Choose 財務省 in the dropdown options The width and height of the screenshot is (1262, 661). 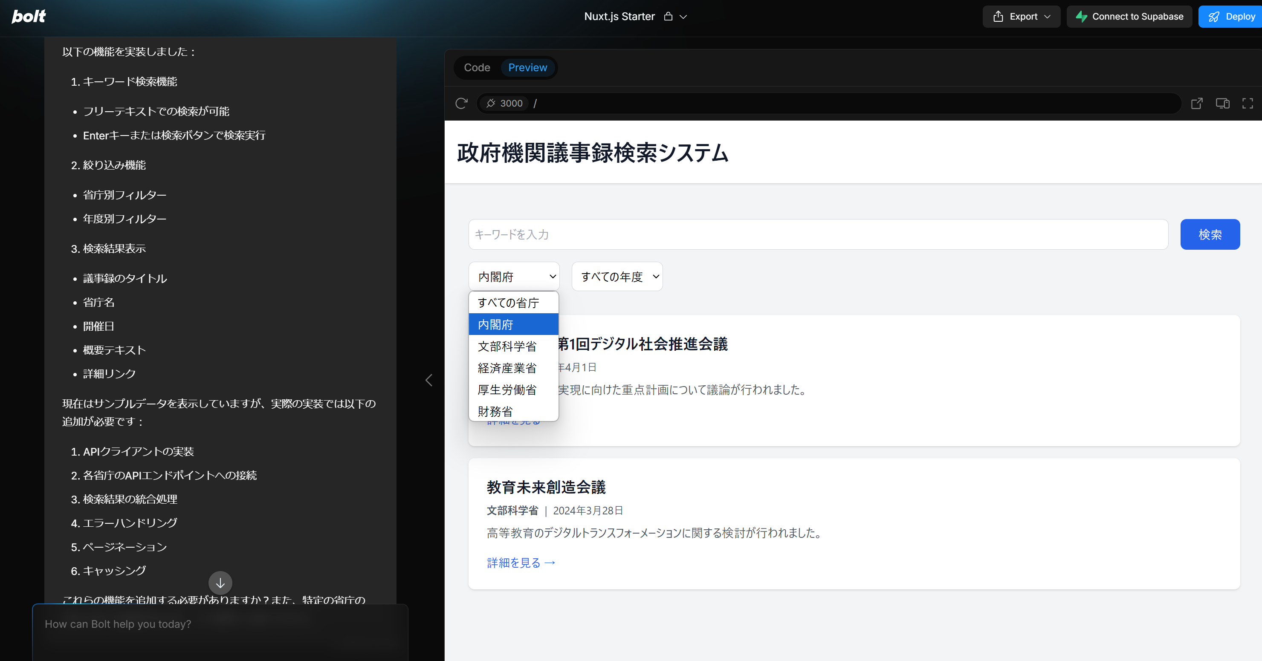click(x=495, y=411)
